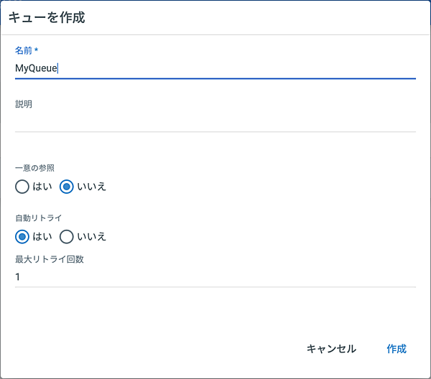431x379 pixels.
Task: Click the キューを作成 dialog title
Action: point(47,17)
